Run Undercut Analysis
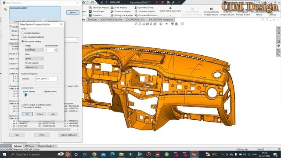The image size is (281, 158). (x=121, y=11)
